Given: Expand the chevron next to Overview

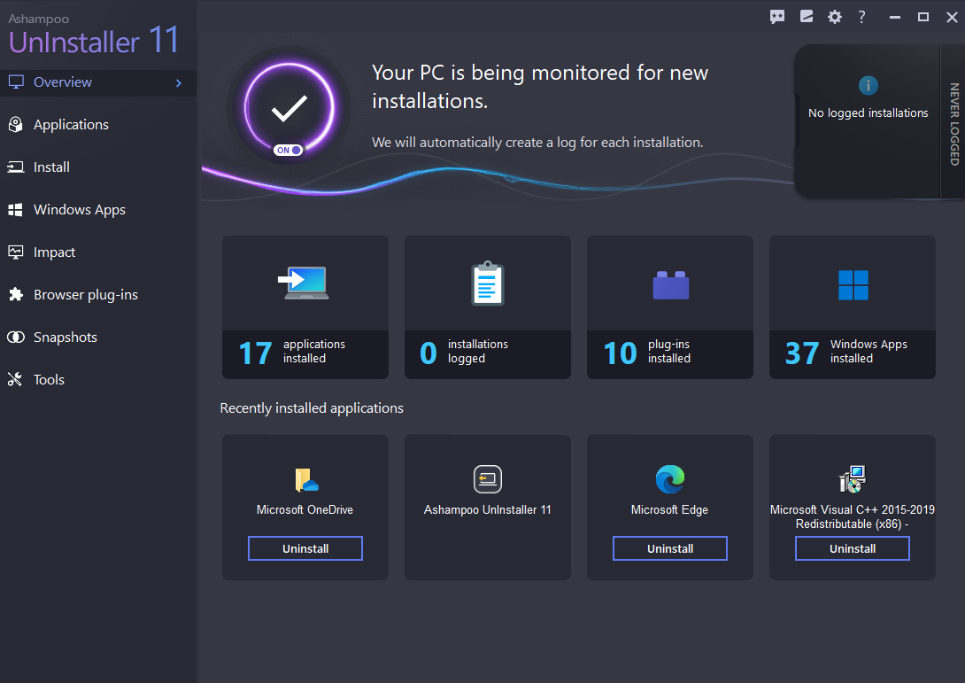Looking at the screenshot, I should click(180, 81).
